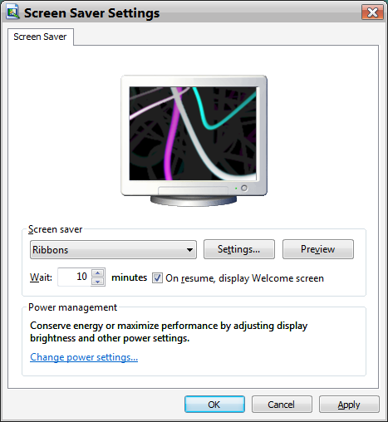Uncheck On resume display Welcome screen checkbox
Viewport: 388px width, 422px height.
coord(157,277)
